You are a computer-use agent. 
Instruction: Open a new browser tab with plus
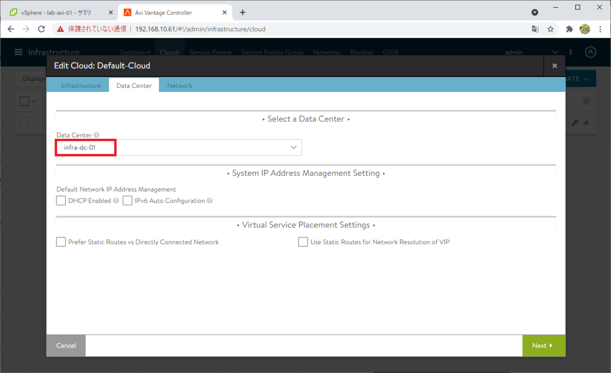click(243, 12)
